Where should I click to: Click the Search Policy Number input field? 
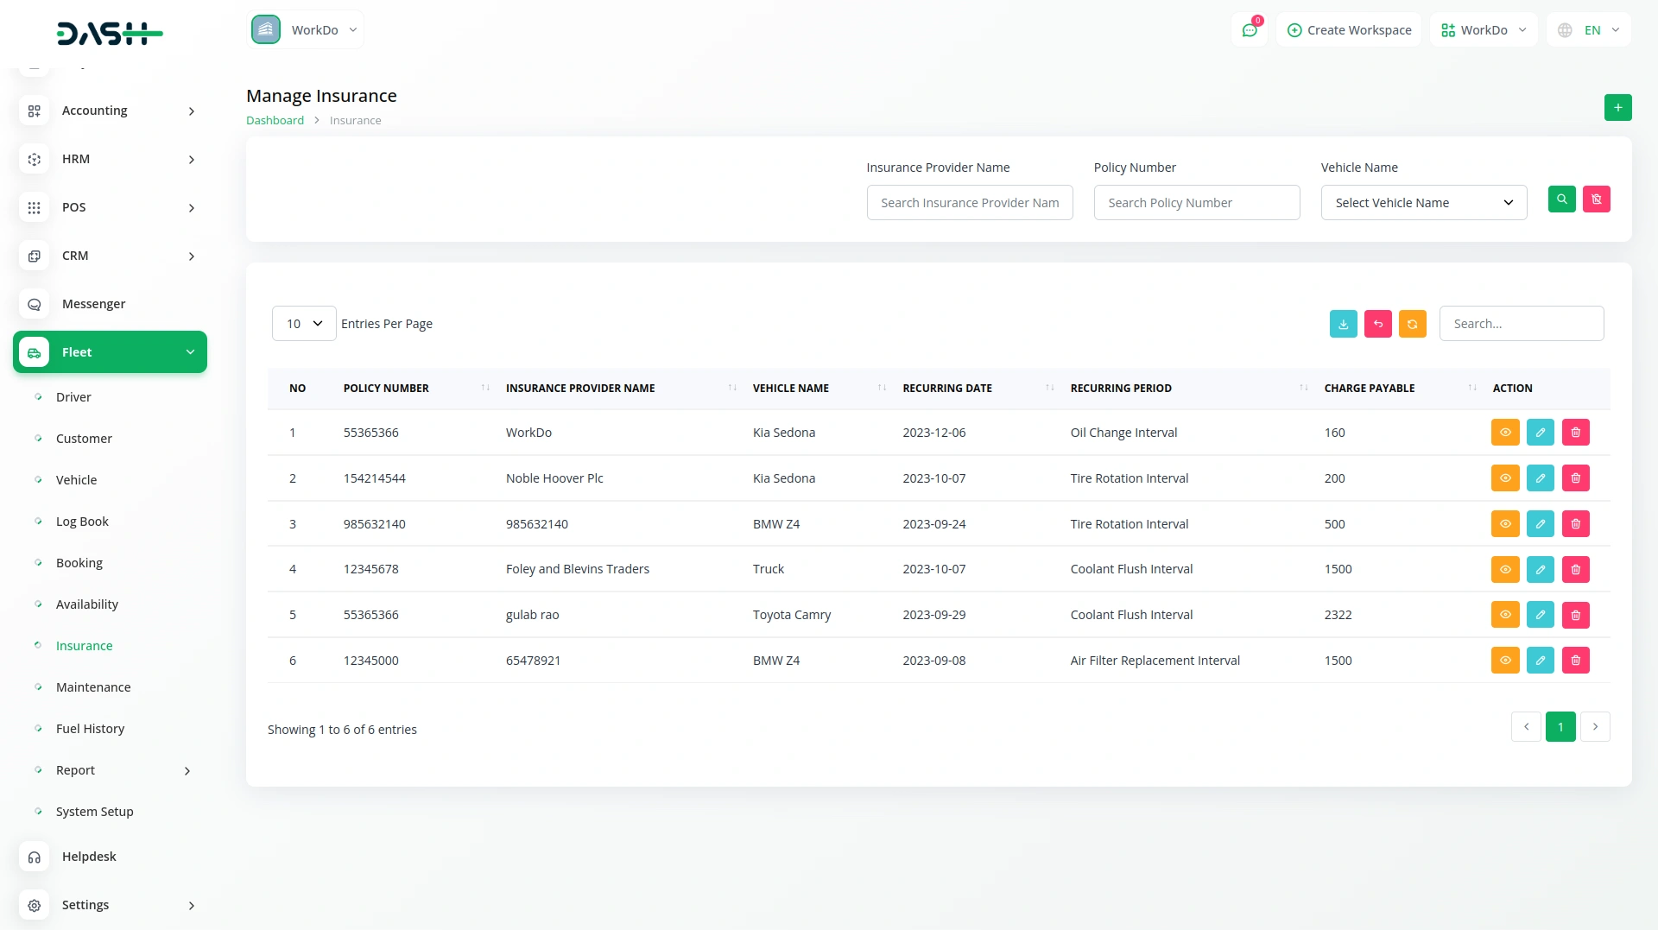[x=1196, y=203]
